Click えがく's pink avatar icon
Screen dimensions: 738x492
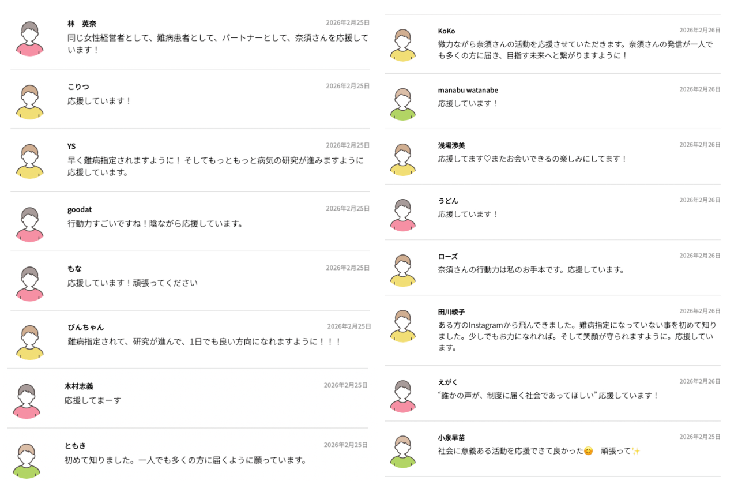[402, 396]
